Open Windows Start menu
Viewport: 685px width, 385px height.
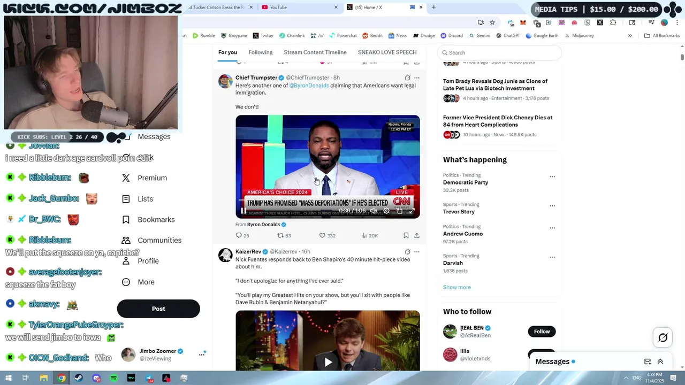[9, 378]
